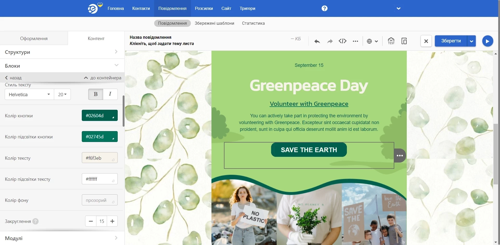
Task: Click canvas scrollbar up arrow
Action: point(496,54)
